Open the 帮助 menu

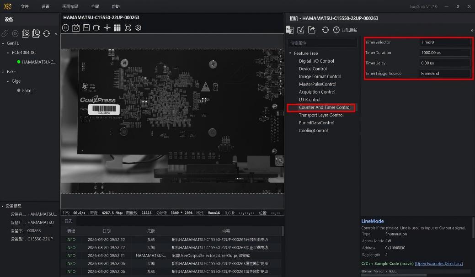point(115,6)
